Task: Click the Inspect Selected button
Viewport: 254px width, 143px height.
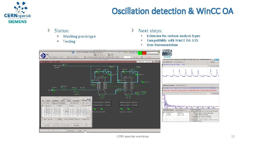Action: (x=69, y=119)
